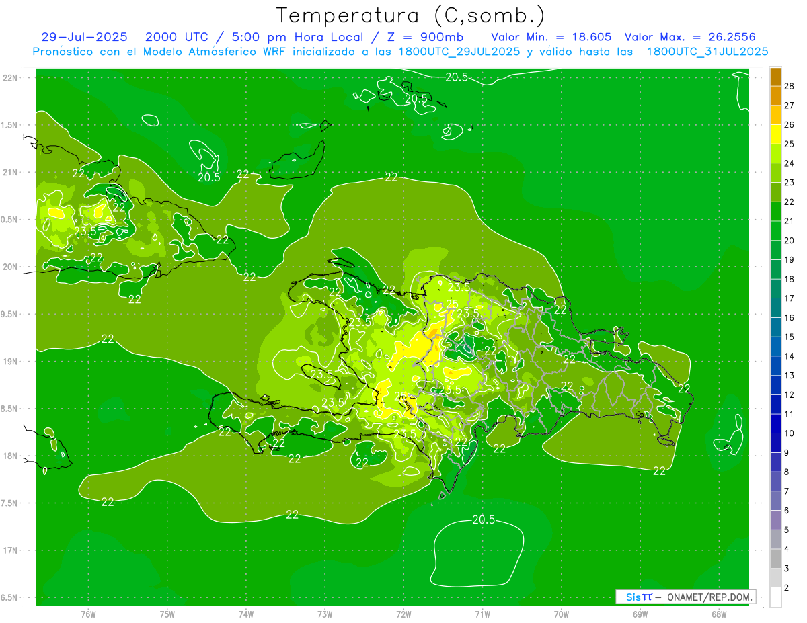The image size is (807, 623).
Task: Click the "2000 UTC" time stamp in the header
Action: tap(177, 37)
